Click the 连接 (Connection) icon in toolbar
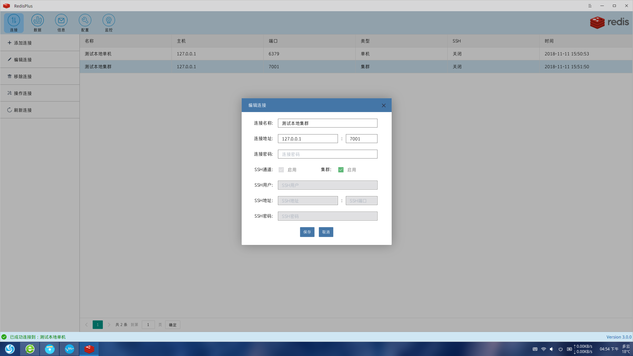Image resolution: width=633 pixels, height=356 pixels. 14,23
